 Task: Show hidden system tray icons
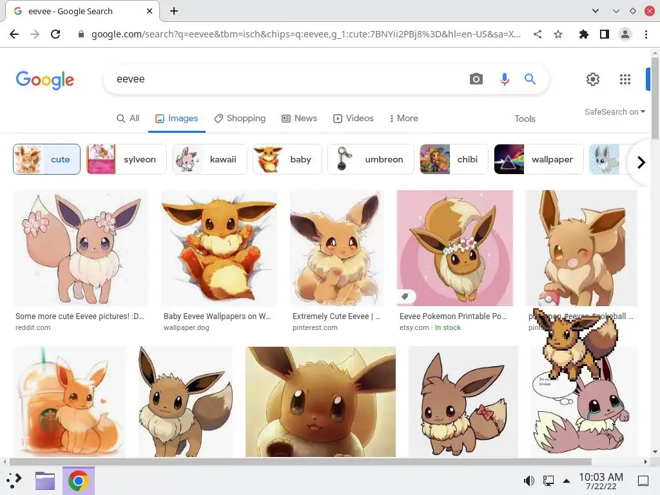(x=567, y=481)
